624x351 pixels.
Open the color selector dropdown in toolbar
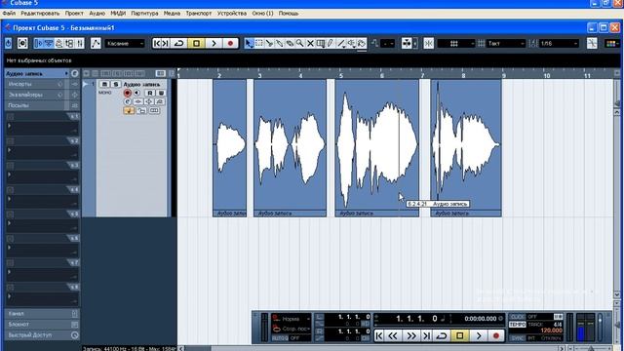612,43
